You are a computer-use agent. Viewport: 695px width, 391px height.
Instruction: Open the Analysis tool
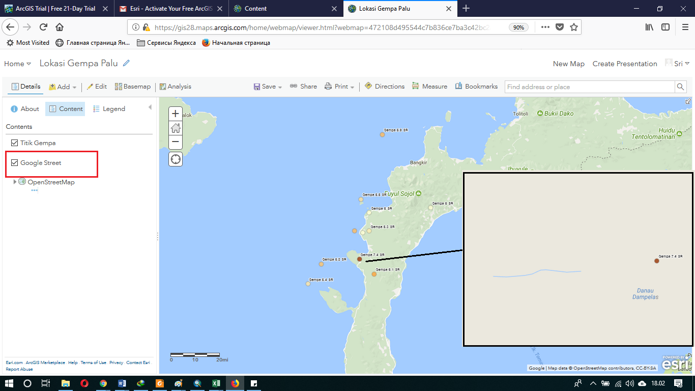click(175, 87)
